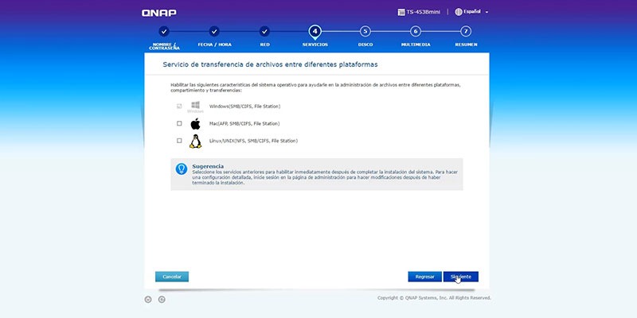This screenshot has width=637, height=318.
Task: Jump to step 5 Disco
Action: (365, 32)
